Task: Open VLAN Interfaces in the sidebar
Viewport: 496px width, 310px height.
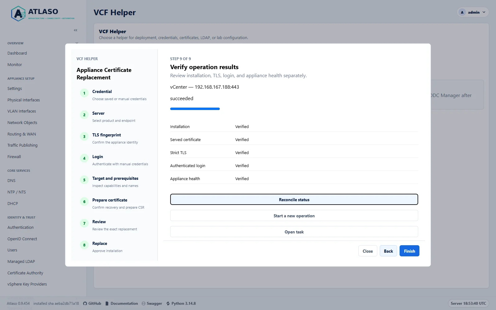Action: pos(22,111)
